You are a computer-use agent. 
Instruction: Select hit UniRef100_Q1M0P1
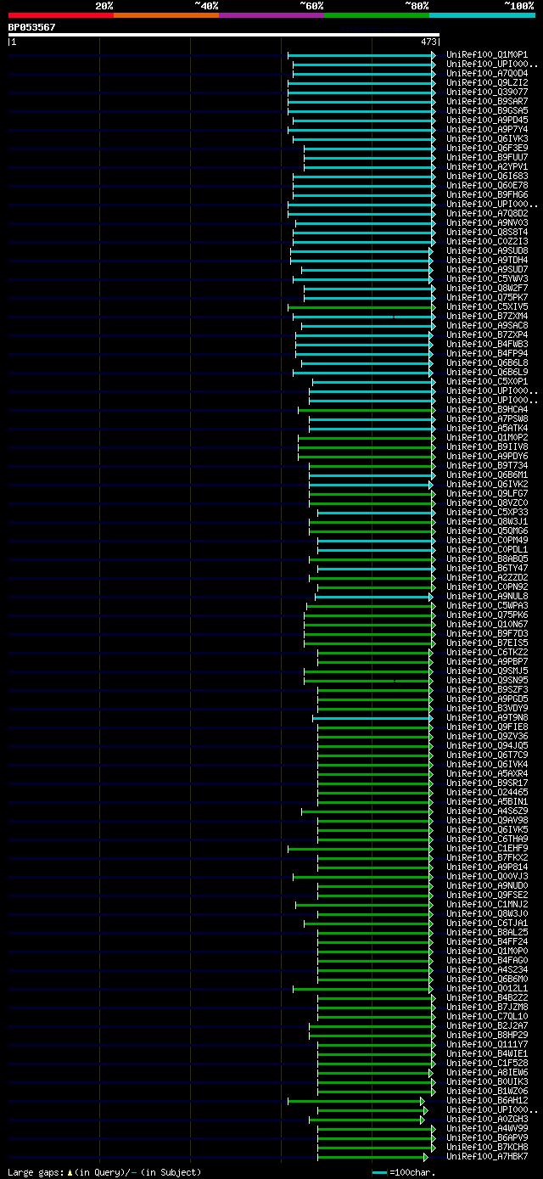(487, 55)
